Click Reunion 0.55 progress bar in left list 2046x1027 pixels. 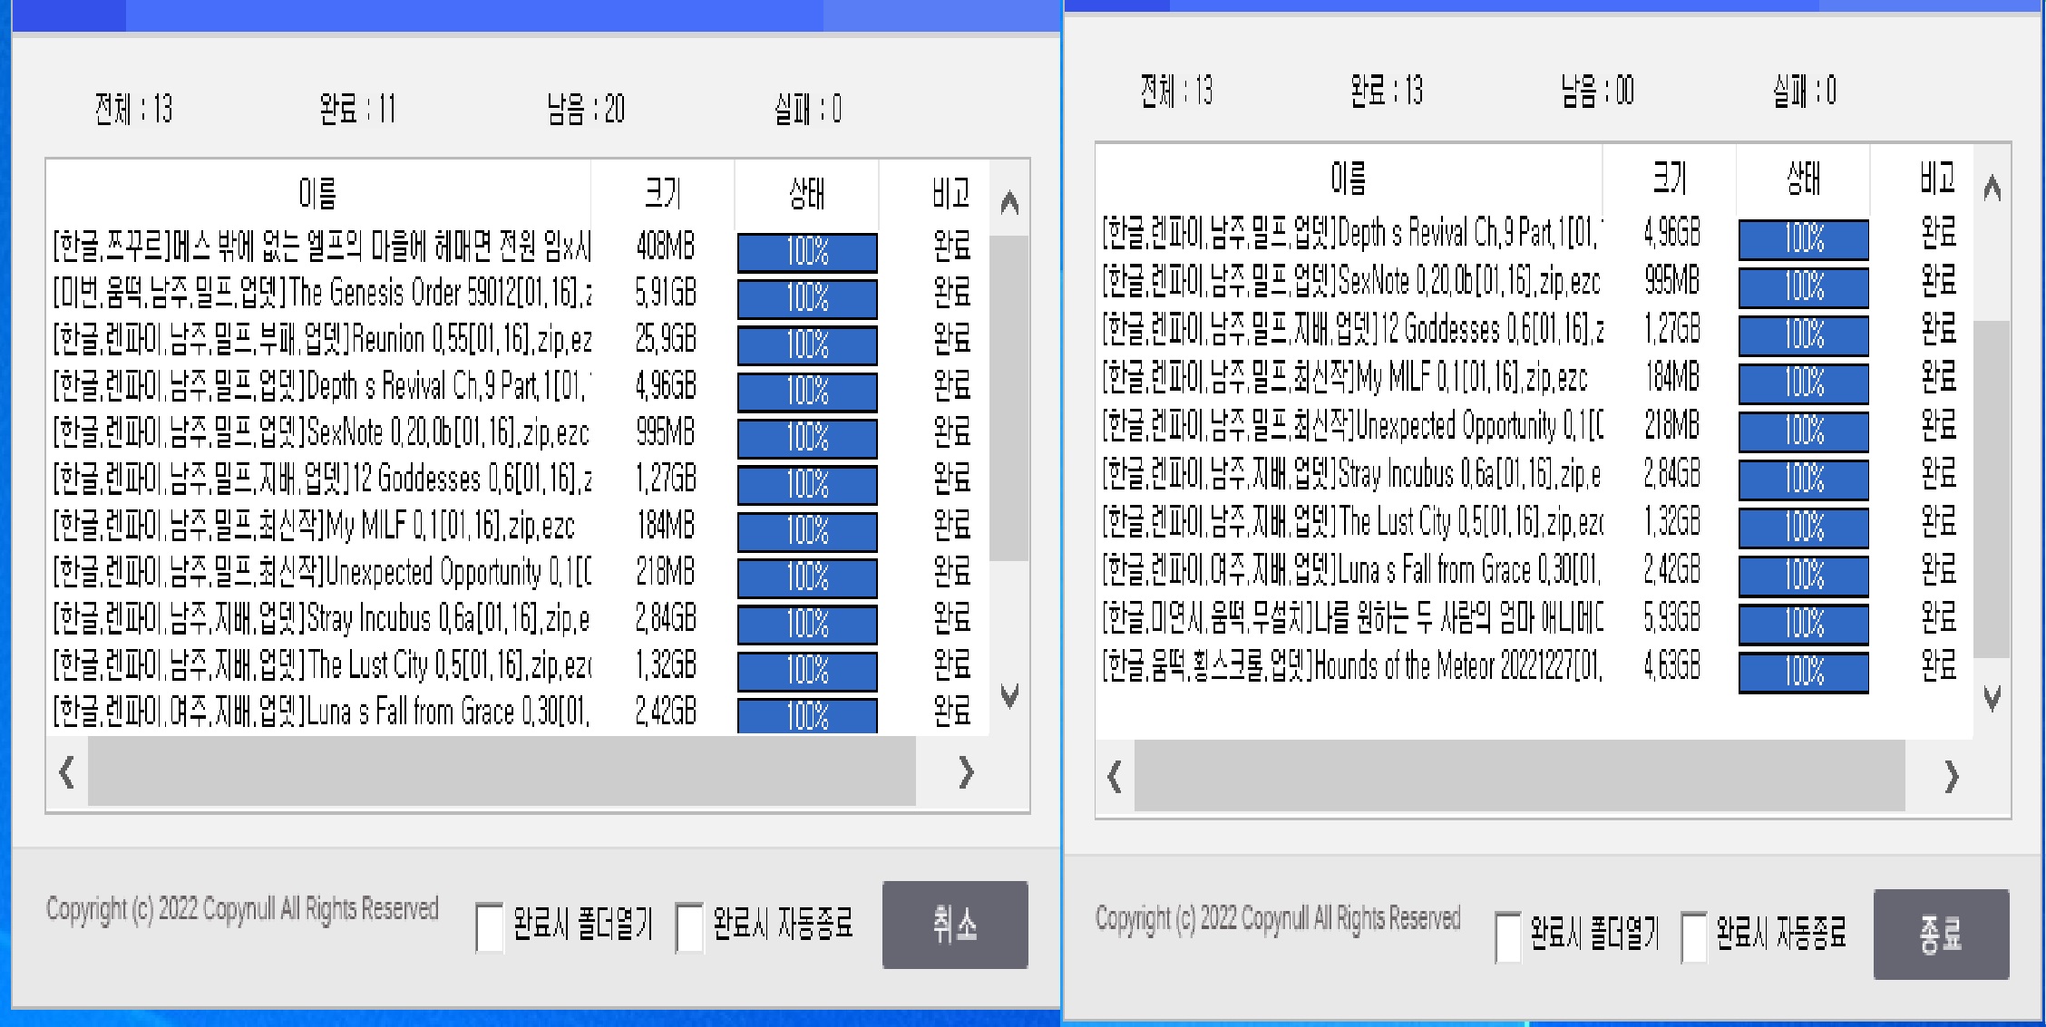coord(806,344)
